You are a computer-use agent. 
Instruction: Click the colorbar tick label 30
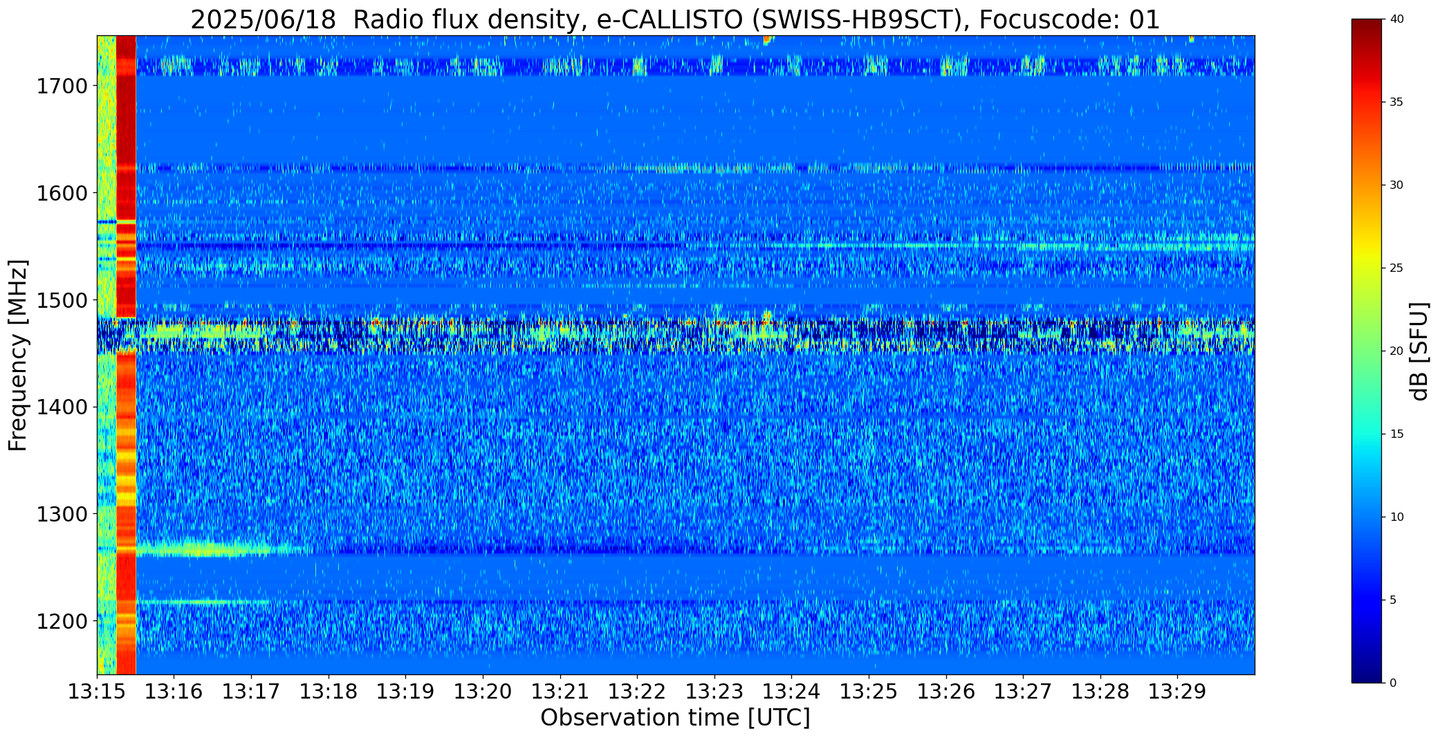click(x=1396, y=185)
